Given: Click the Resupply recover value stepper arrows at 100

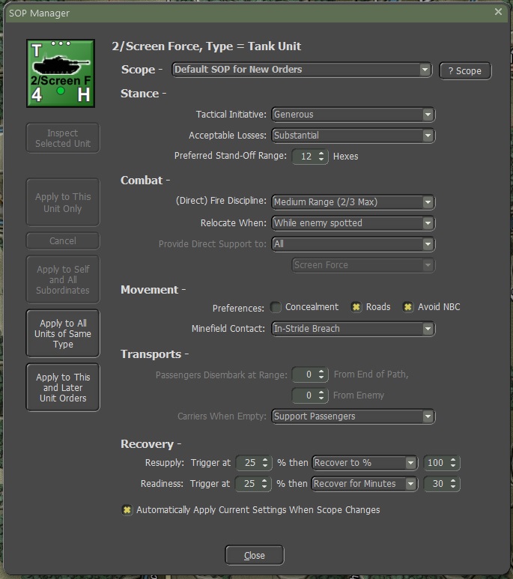Looking at the screenshot, I should click(x=453, y=463).
